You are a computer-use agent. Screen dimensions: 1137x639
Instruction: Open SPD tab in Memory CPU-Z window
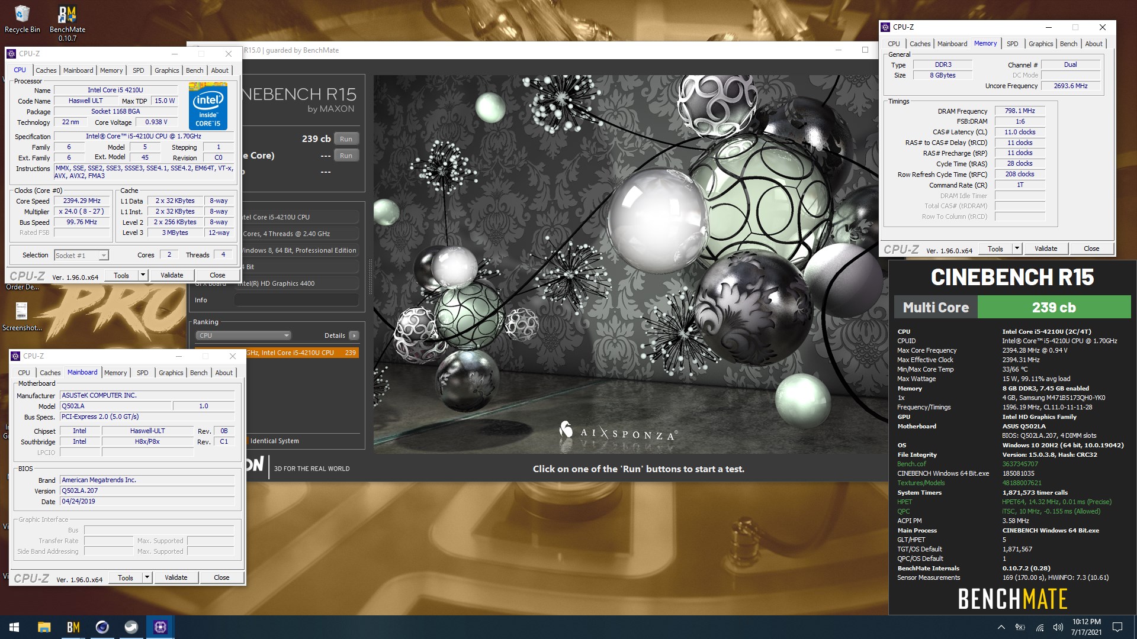1013,44
